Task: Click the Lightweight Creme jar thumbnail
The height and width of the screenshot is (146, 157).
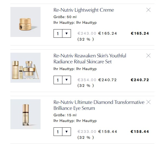Action: [25, 22]
